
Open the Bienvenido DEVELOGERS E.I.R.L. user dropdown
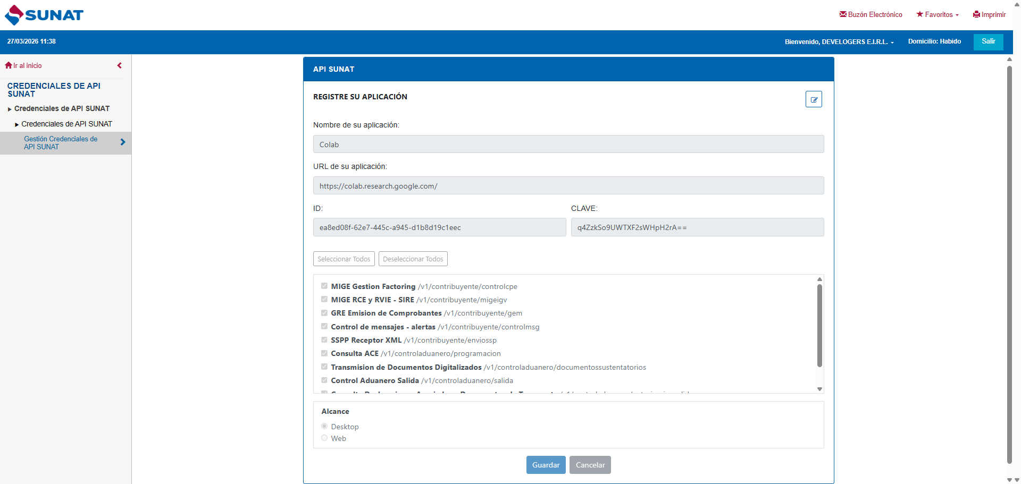click(x=839, y=41)
